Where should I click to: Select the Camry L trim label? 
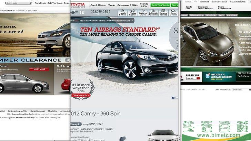coord(76,124)
